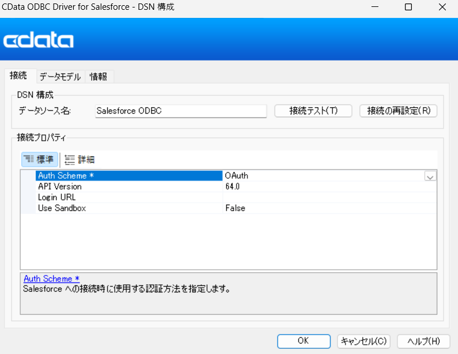Click the データソース名 text field

tap(181, 111)
